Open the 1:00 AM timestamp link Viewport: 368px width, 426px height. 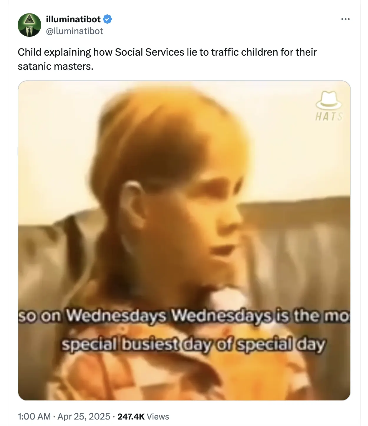[34, 416]
